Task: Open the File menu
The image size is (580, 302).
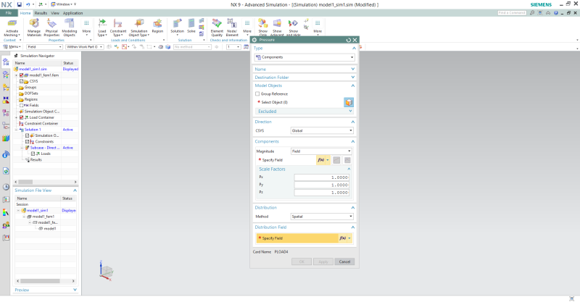Action: [x=9, y=13]
